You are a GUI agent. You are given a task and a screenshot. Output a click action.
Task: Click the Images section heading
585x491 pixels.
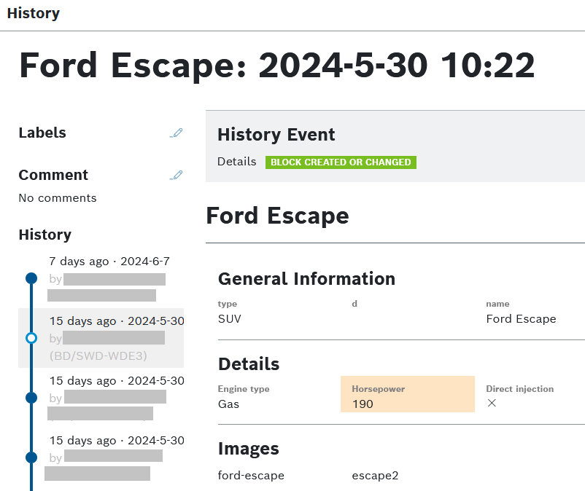248,448
